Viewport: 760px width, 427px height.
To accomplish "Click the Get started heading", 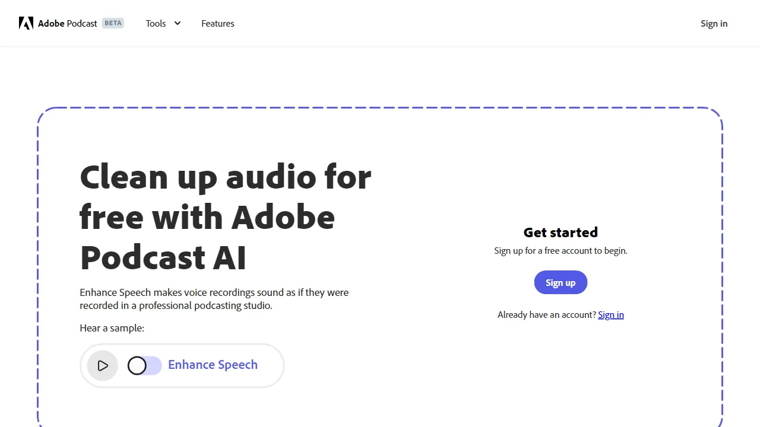I will pos(560,232).
